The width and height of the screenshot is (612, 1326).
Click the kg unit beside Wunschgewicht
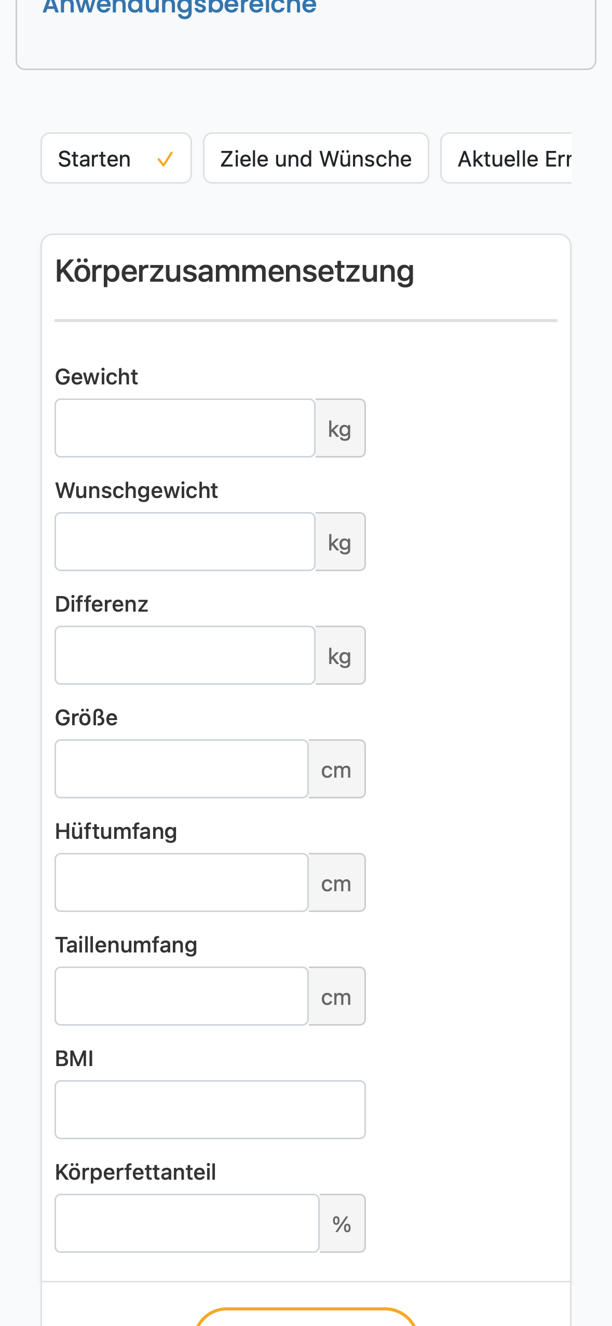tap(340, 542)
